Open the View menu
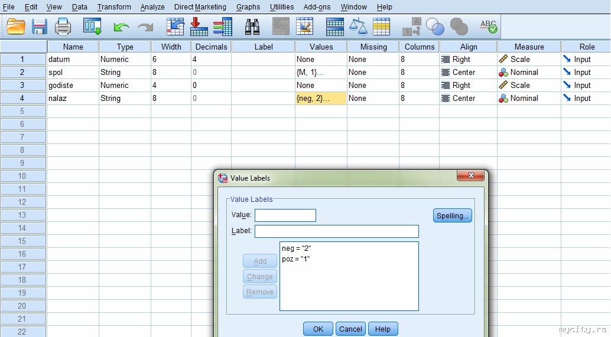611x337 pixels. tap(54, 7)
